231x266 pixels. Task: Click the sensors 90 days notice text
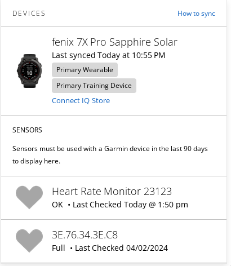tap(110, 155)
